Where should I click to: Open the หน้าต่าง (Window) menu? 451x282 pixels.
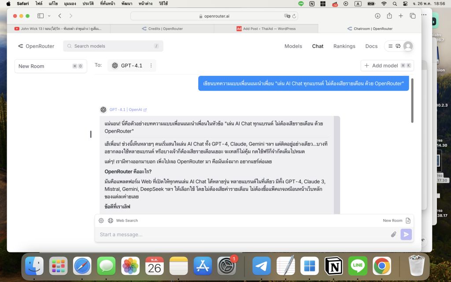pos(145,4)
